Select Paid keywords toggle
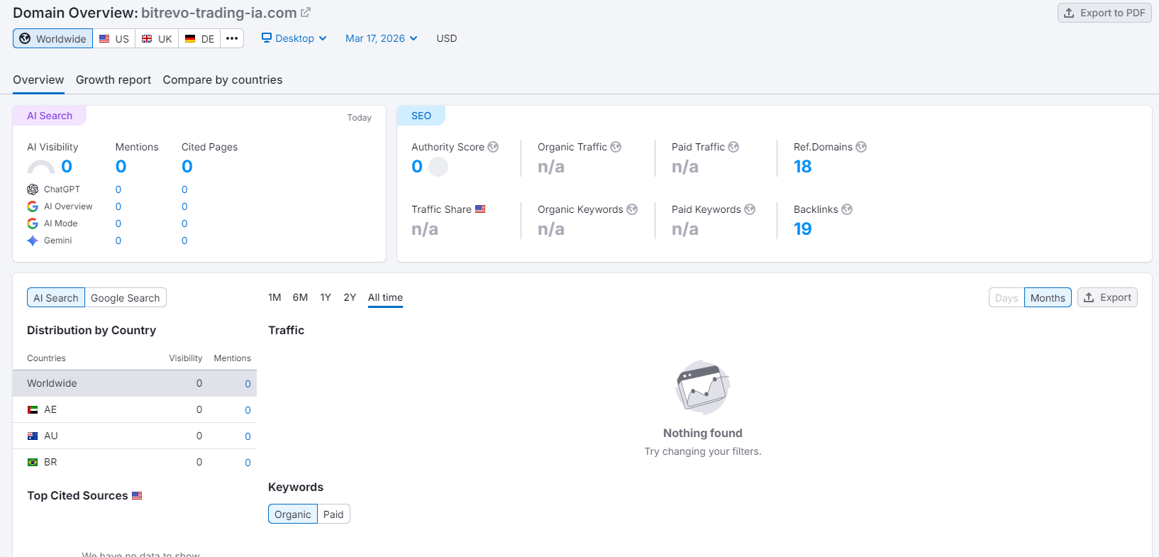 tap(333, 514)
